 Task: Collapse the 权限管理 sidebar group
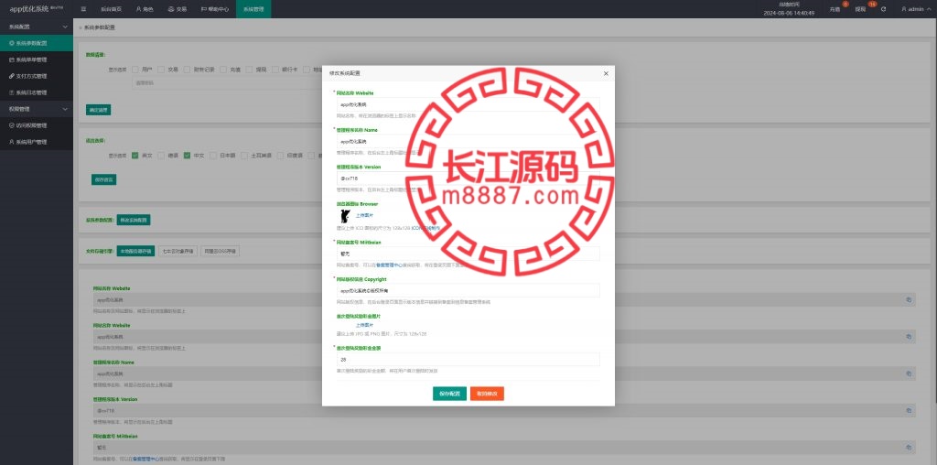coord(37,109)
